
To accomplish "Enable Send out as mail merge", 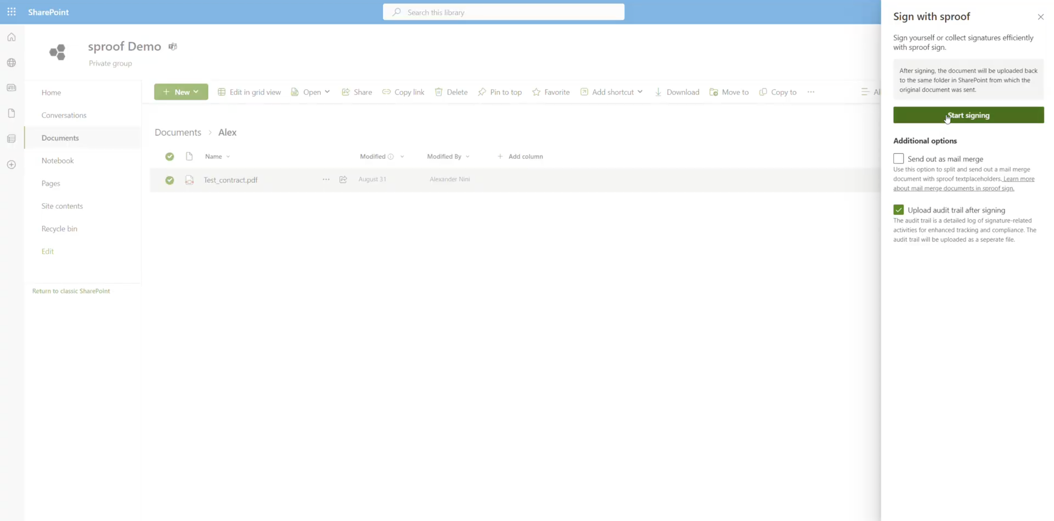I will coord(899,159).
